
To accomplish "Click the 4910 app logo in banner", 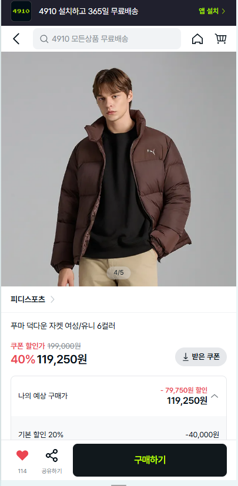I will pyautogui.click(x=21, y=11).
